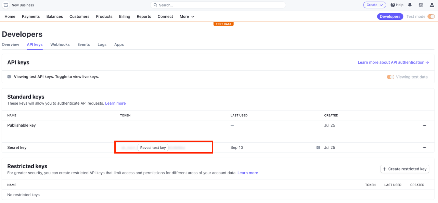Open ellipsis menu for Secret key
Viewport: 438px width, 203px height.
click(424, 148)
